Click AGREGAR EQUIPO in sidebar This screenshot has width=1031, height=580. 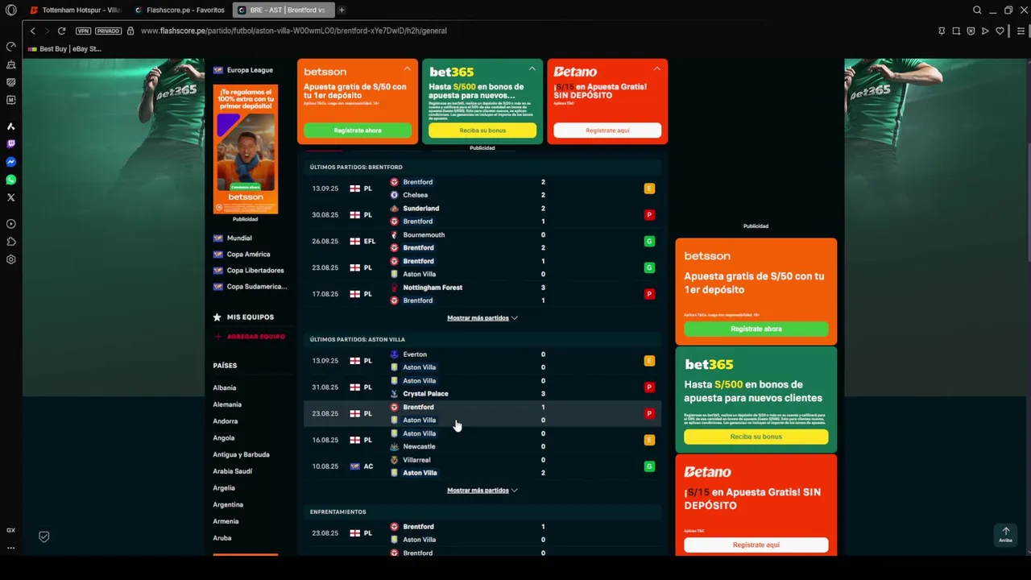(x=250, y=337)
